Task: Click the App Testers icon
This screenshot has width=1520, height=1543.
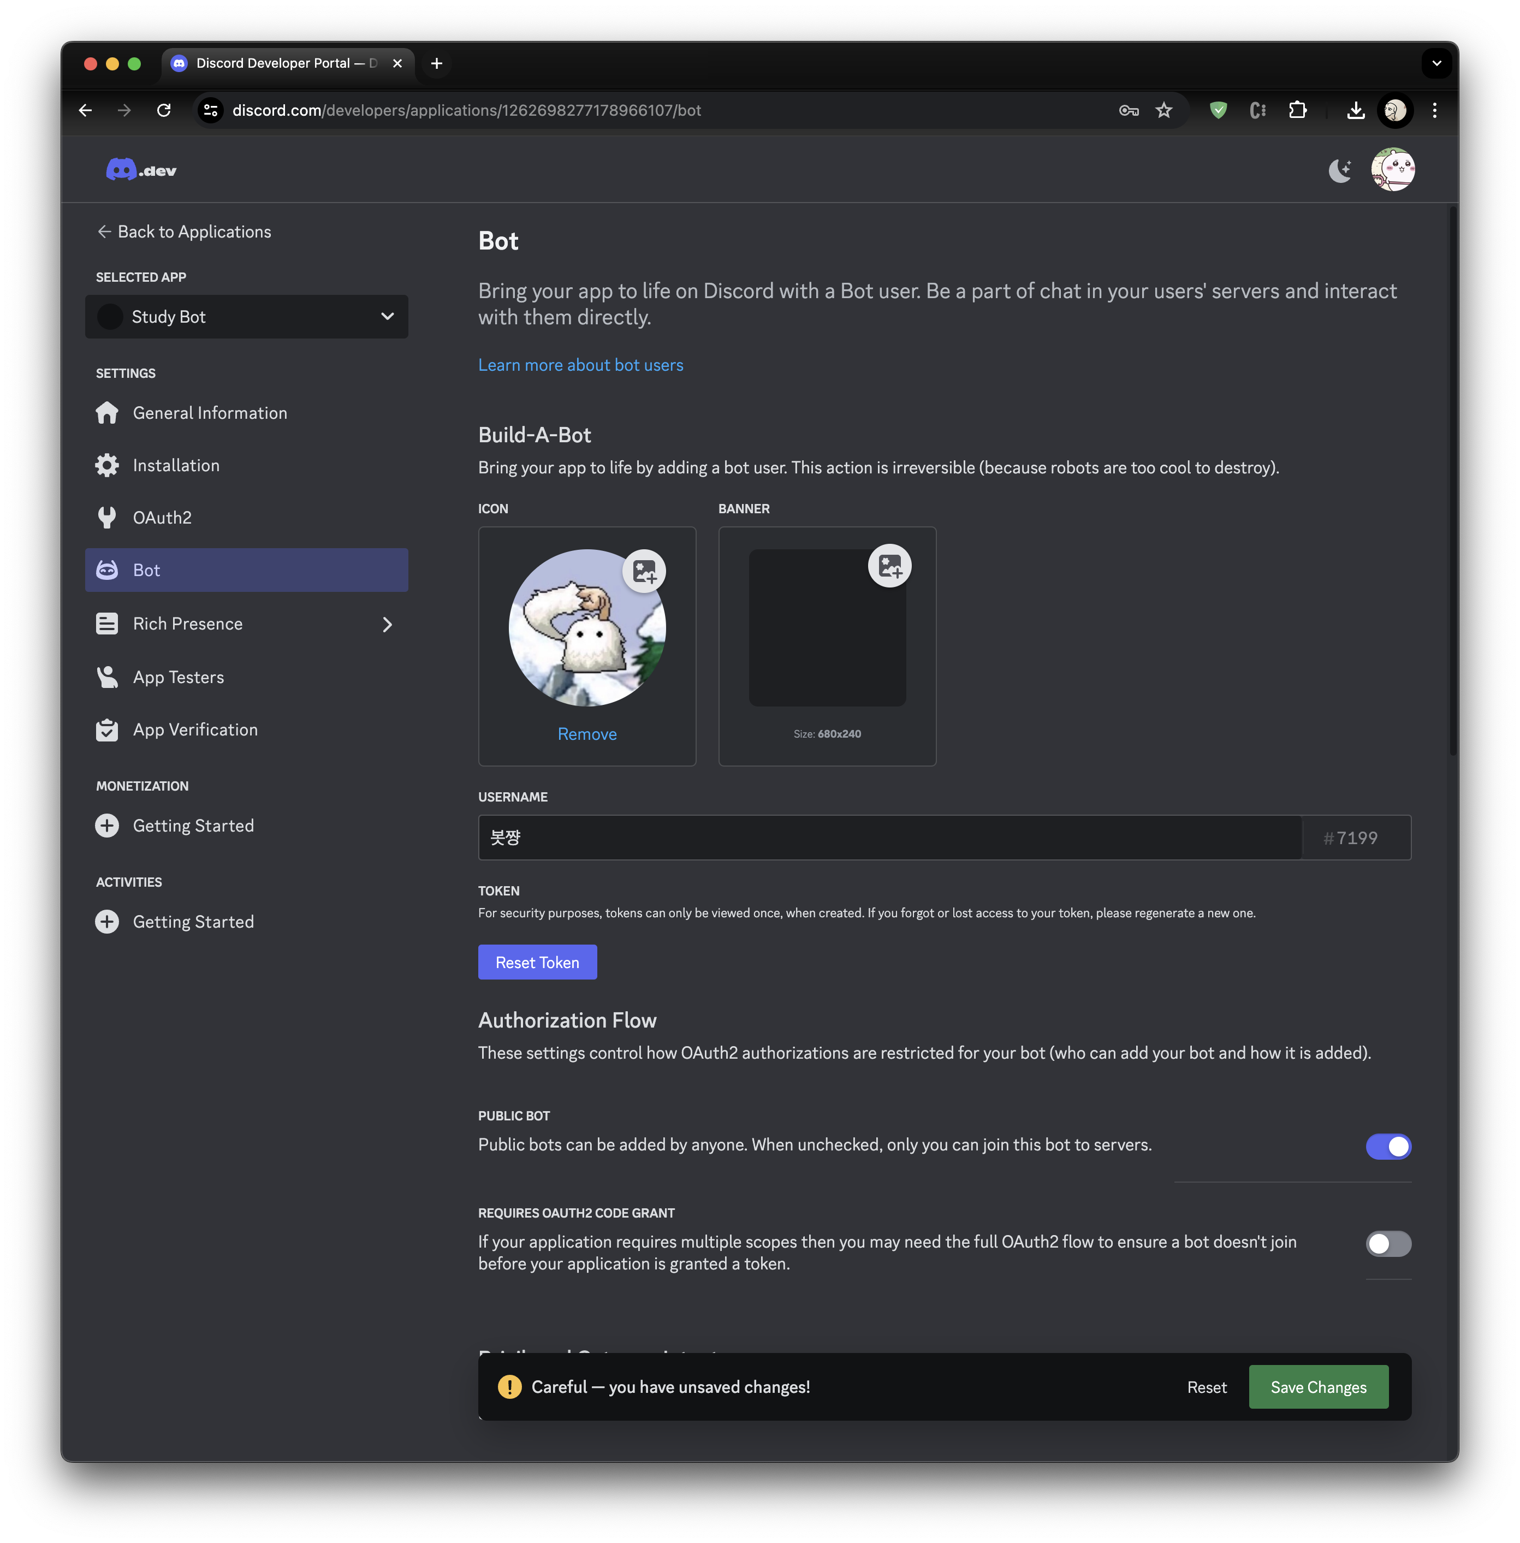Action: (x=107, y=677)
